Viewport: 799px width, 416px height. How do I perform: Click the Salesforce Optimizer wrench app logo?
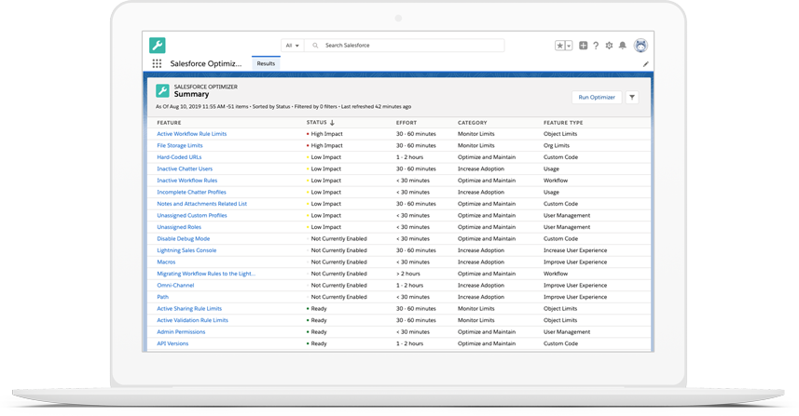(x=158, y=46)
